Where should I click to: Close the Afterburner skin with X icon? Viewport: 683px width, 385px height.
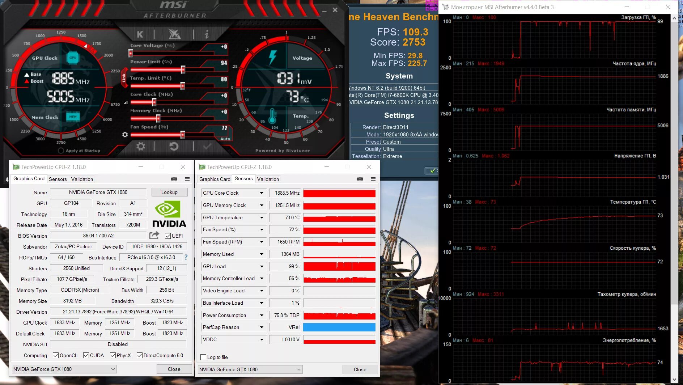pos(335,10)
